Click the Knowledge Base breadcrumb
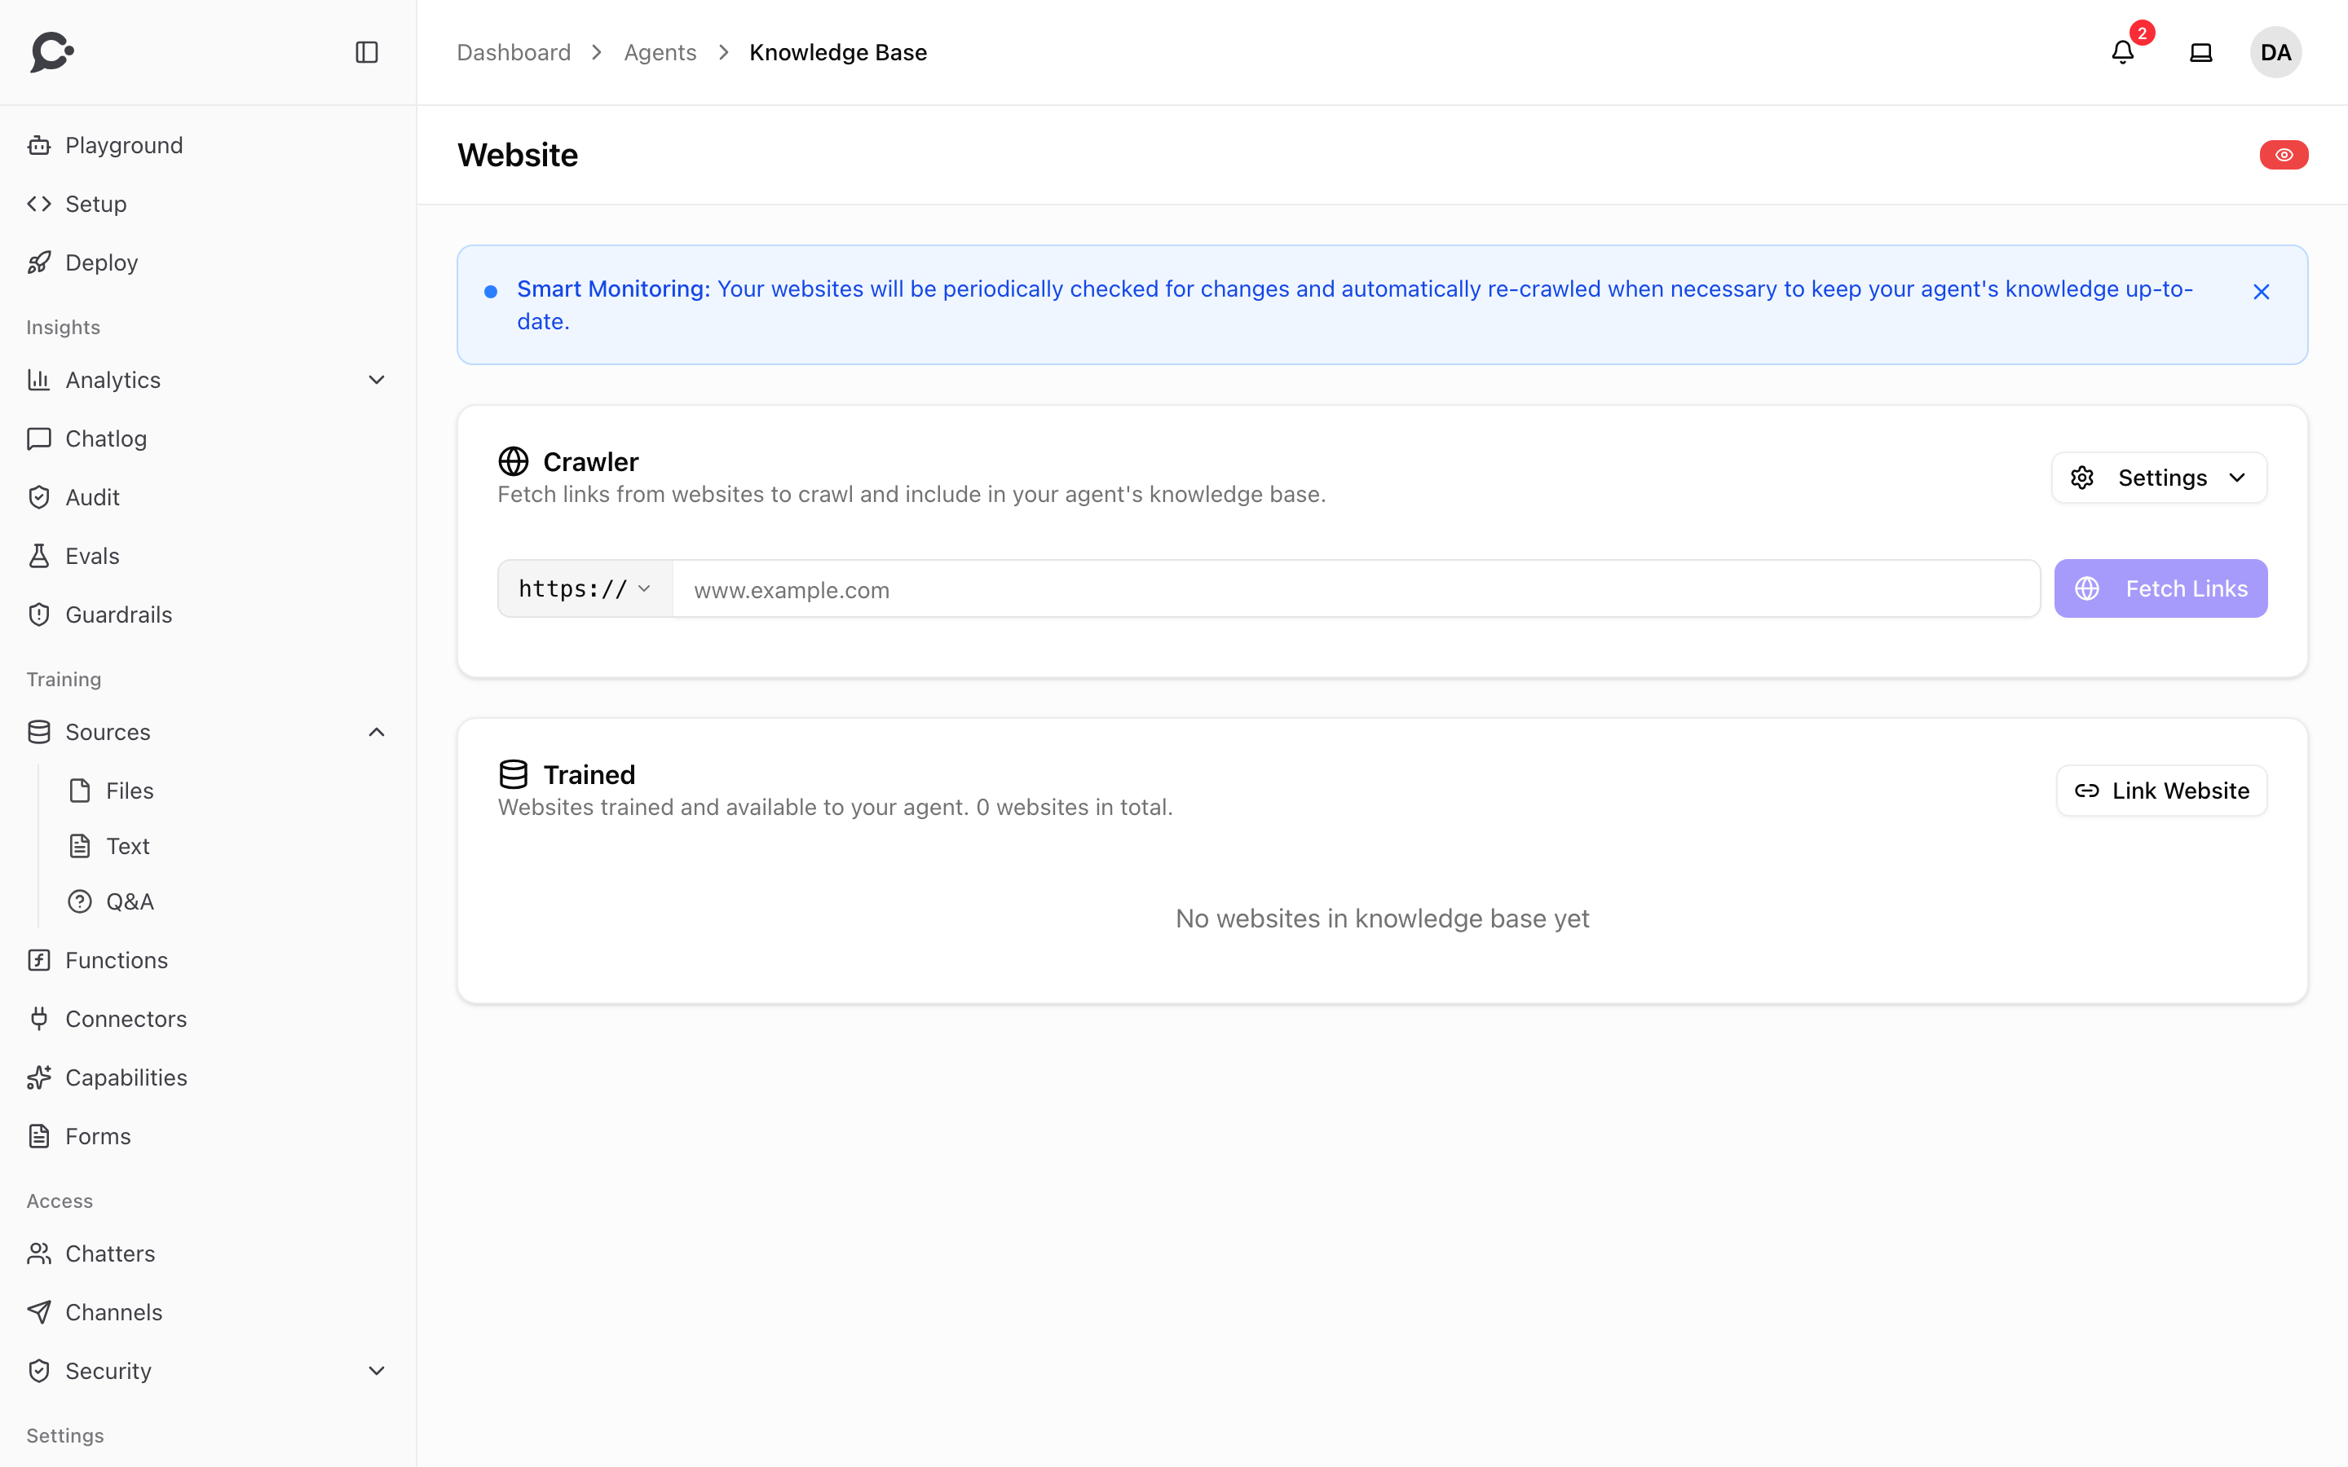Screen dimensions: 2348x1467 [x=837, y=52]
